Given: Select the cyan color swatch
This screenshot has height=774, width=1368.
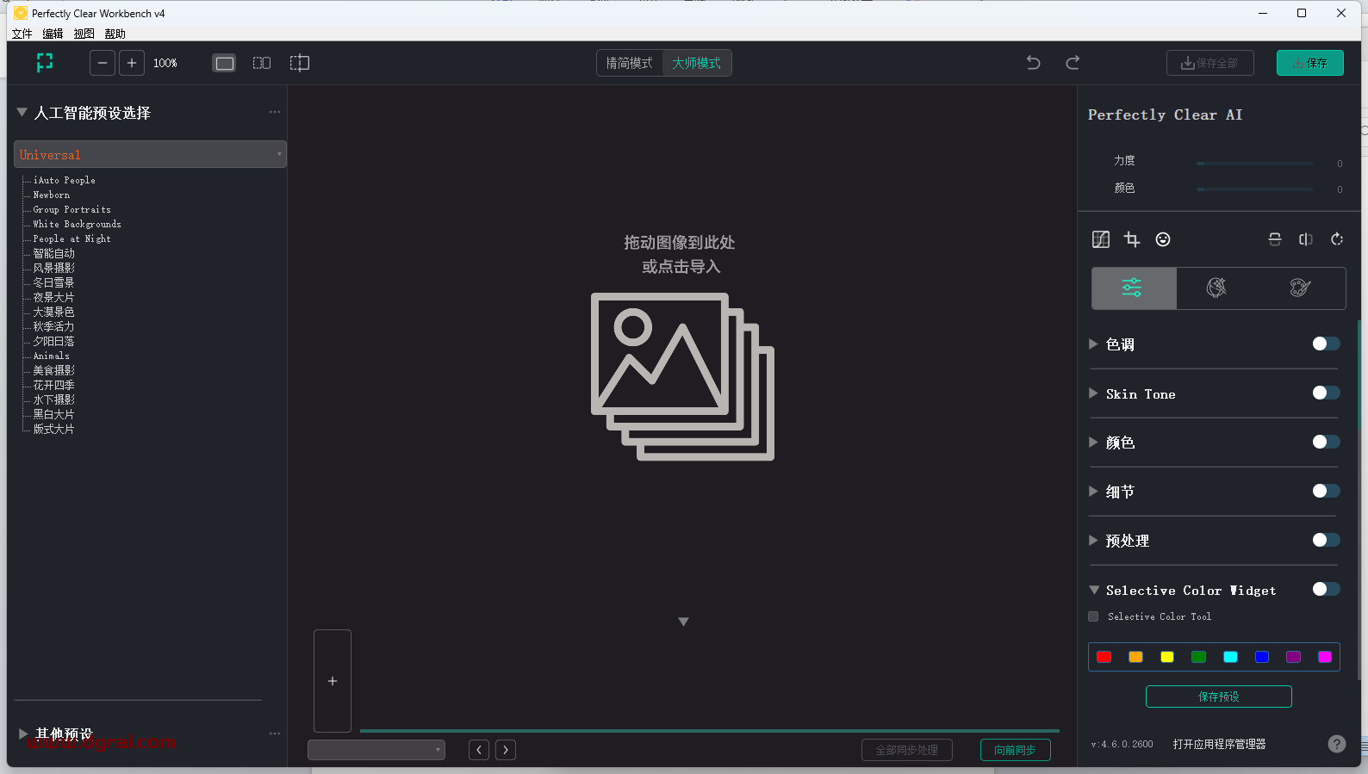Looking at the screenshot, I should (1230, 657).
